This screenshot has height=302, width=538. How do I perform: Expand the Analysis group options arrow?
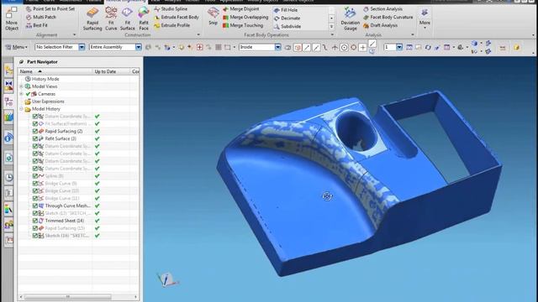[413, 35]
